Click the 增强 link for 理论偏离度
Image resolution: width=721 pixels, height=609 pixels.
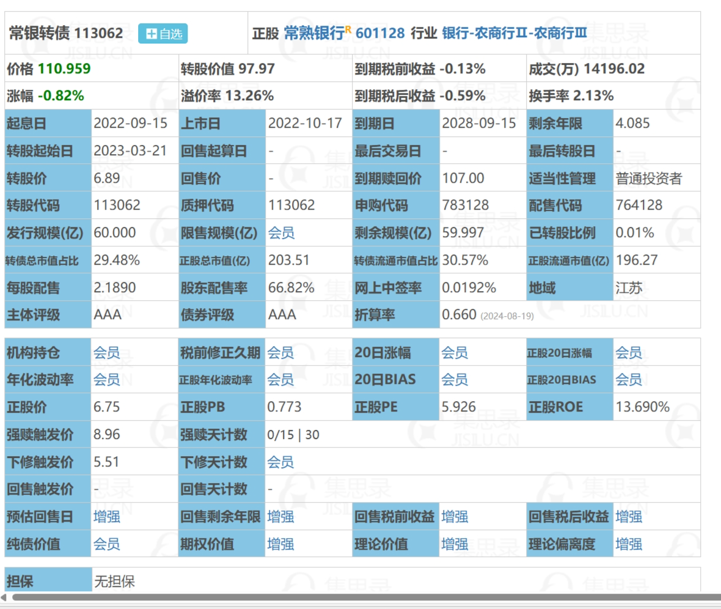628,544
